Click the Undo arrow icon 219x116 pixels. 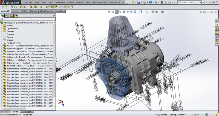click(150, 2)
